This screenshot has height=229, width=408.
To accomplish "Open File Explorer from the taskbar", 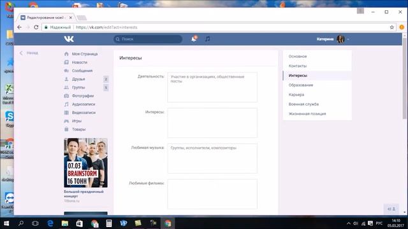I will [x=65, y=223].
